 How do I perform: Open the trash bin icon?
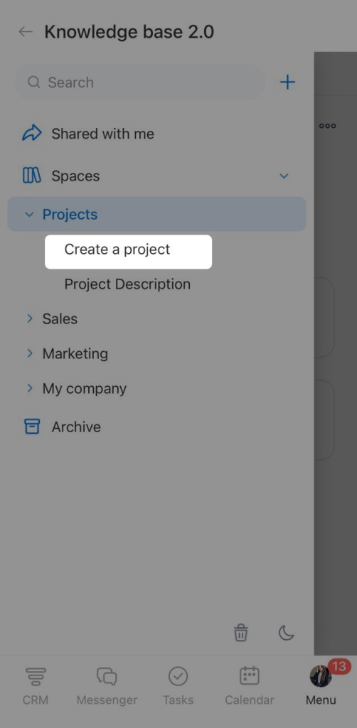[x=240, y=632]
